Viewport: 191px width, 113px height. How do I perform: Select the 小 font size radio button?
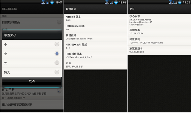[57, 44]
